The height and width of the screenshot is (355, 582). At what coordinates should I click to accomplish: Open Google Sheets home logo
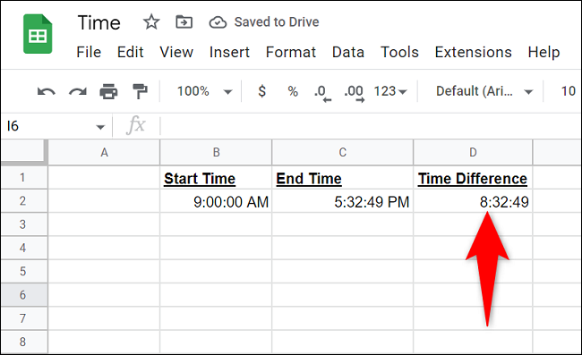(38, 34)
